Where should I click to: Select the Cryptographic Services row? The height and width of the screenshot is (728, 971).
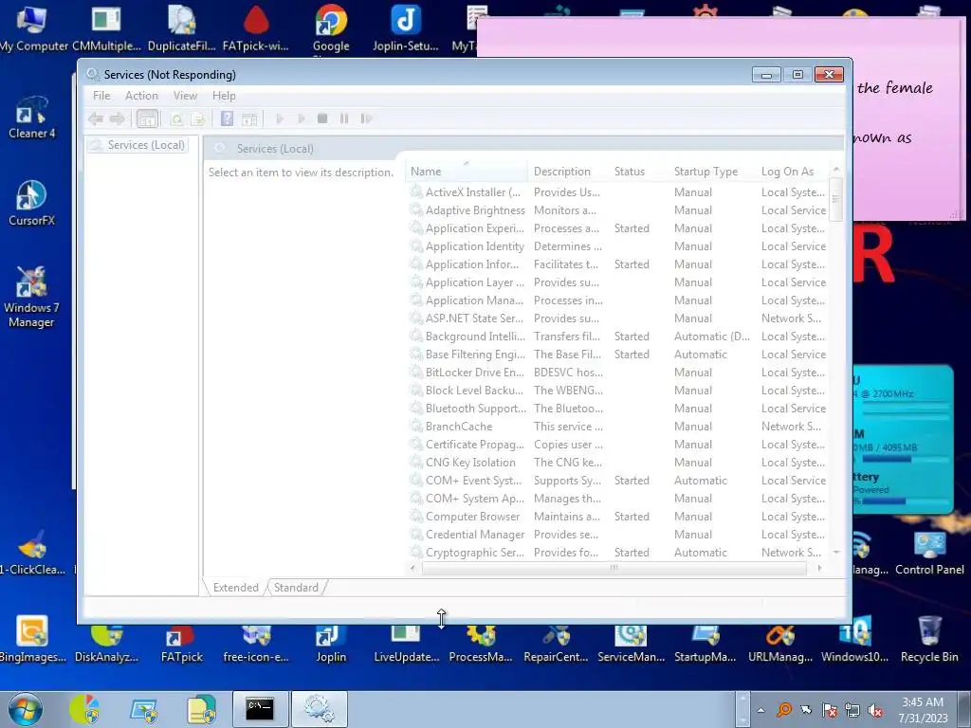point(617,553)
